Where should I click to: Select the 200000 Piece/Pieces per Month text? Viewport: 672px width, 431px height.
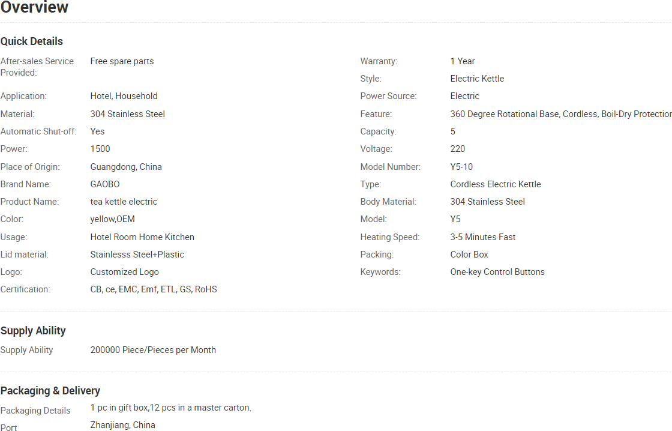pyautogui.click(x=153, y=350)
